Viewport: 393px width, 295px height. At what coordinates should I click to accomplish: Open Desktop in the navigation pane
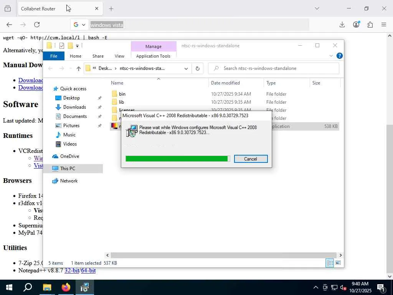coord(71,98)
